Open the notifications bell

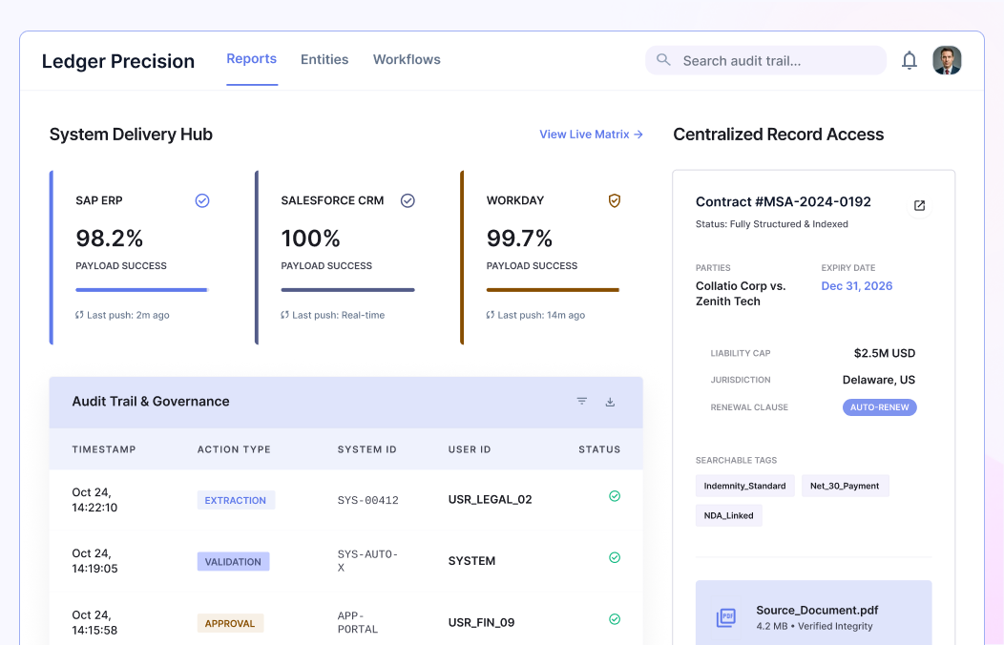(x=910, y=60)
